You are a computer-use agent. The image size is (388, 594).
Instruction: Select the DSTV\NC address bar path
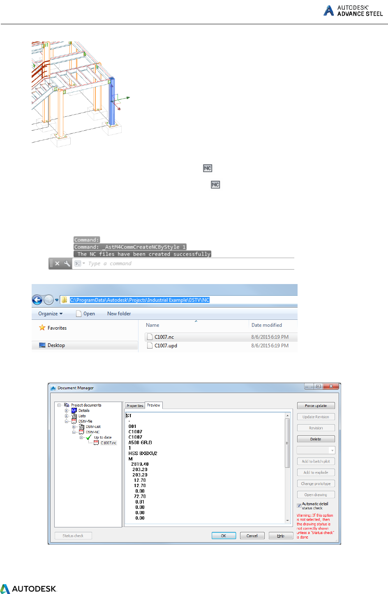pyautogui.click(x=140, y=300)
